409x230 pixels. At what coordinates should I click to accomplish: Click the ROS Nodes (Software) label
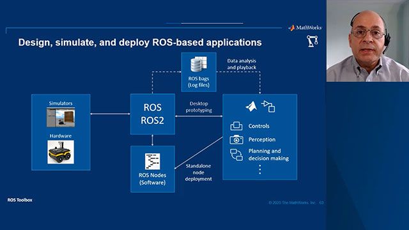tap(153, 179)
